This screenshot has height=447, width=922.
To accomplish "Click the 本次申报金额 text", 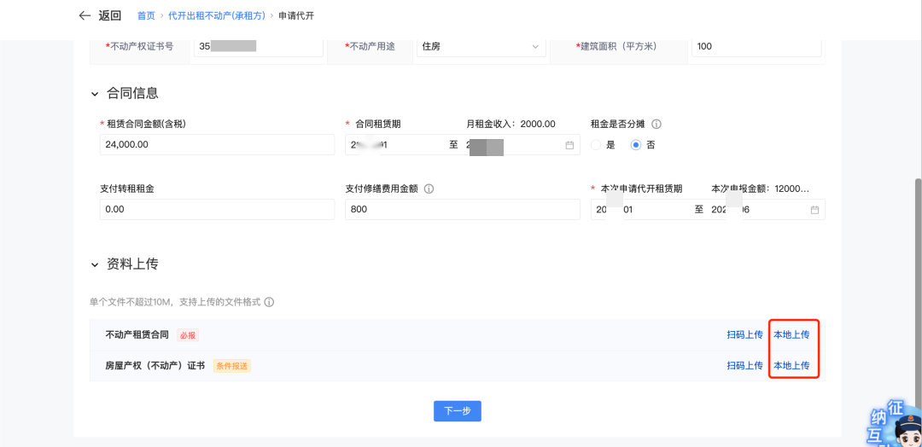I will pyautogui.click(x=761, y=189).
